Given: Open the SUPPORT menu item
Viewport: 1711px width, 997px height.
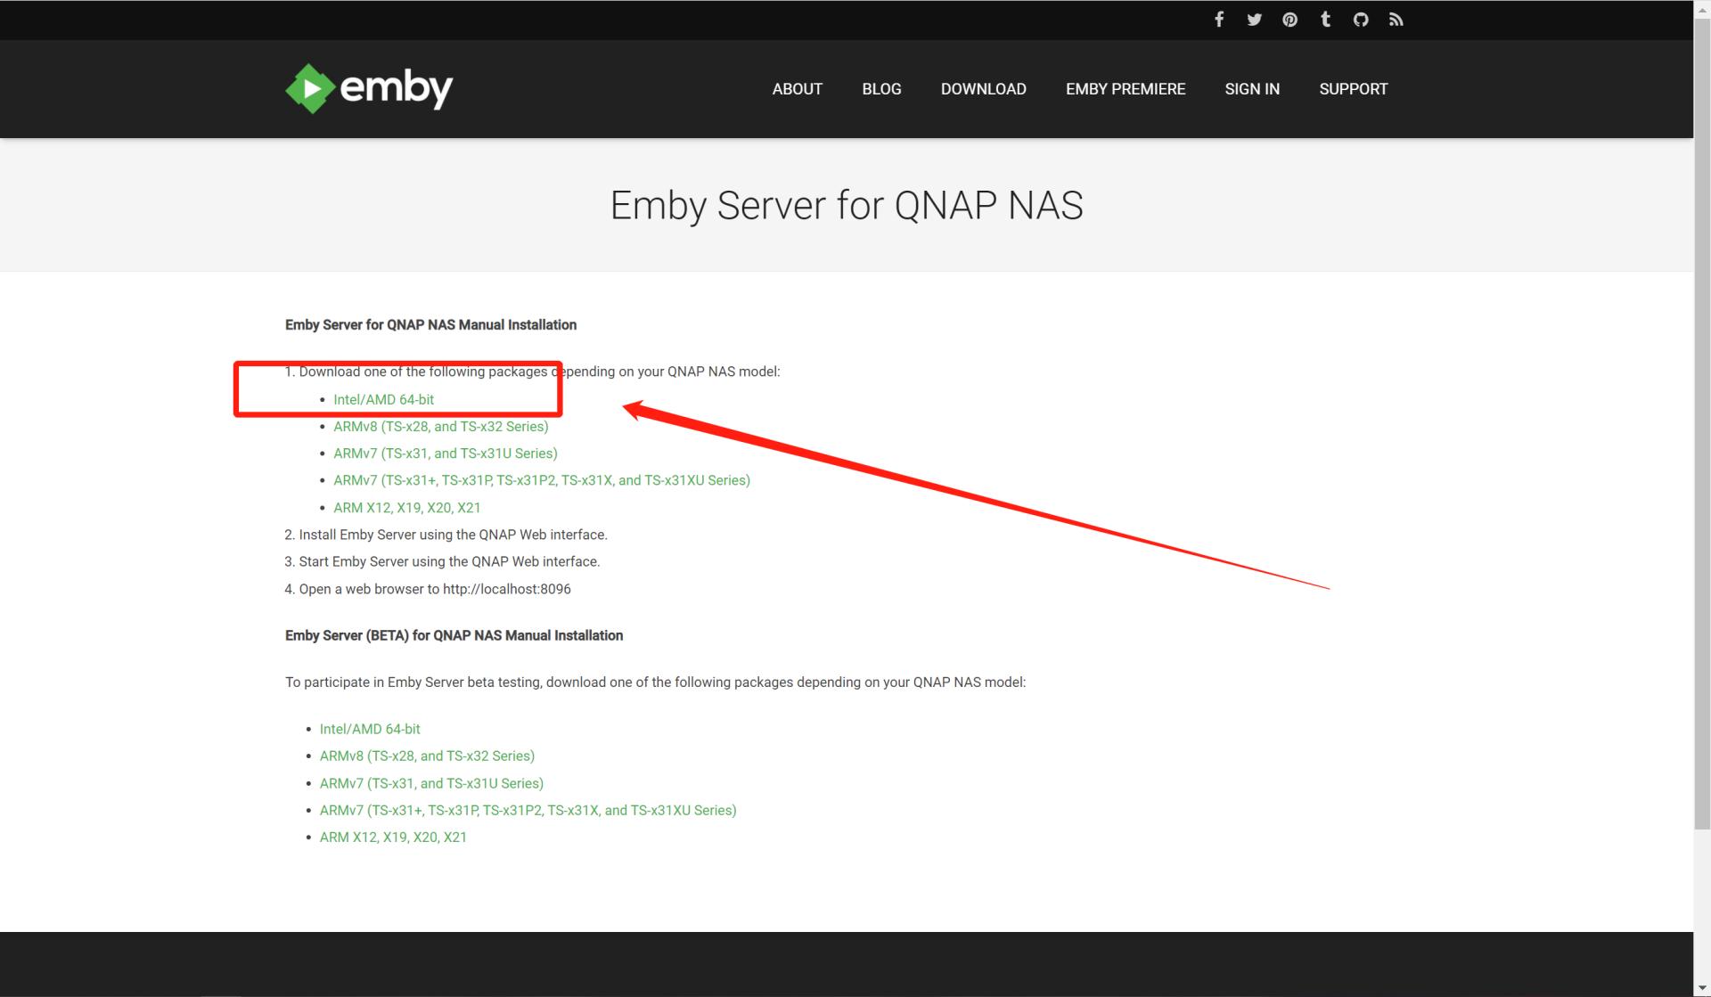Looking at the screenshot, I should click(x=1353, y=89).
